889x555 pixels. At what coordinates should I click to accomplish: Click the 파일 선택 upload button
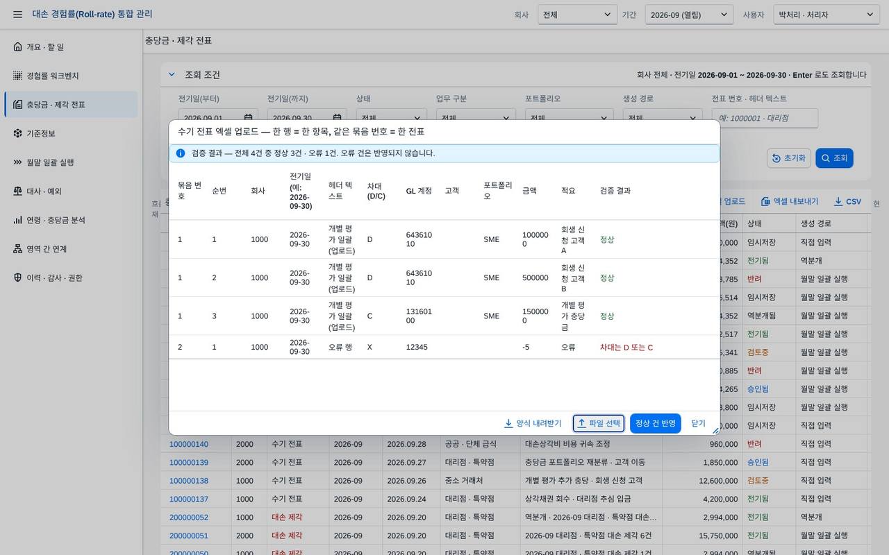(x=599, y=423)
